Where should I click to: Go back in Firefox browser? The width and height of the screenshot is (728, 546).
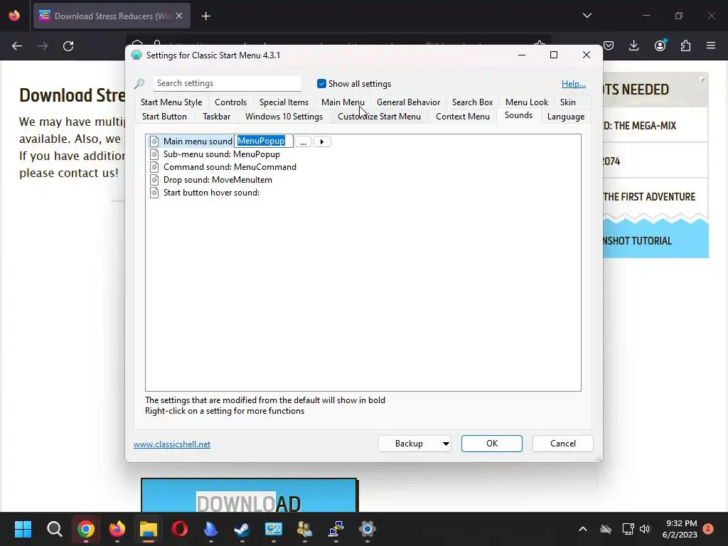pos(17,46)
